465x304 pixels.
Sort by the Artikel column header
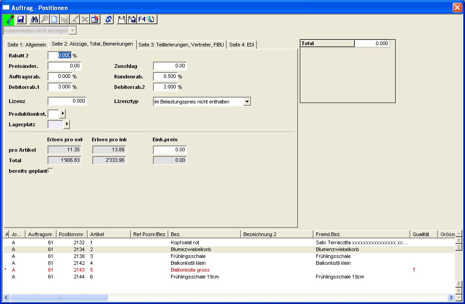pyautogui.click(x=109, y=234)
